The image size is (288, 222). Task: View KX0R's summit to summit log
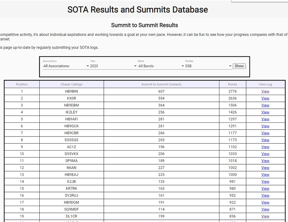coord(265,98)
